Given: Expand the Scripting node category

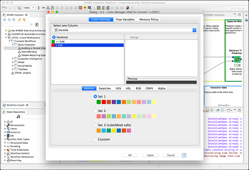Looking at the screenshot, I should pos(5,146).
